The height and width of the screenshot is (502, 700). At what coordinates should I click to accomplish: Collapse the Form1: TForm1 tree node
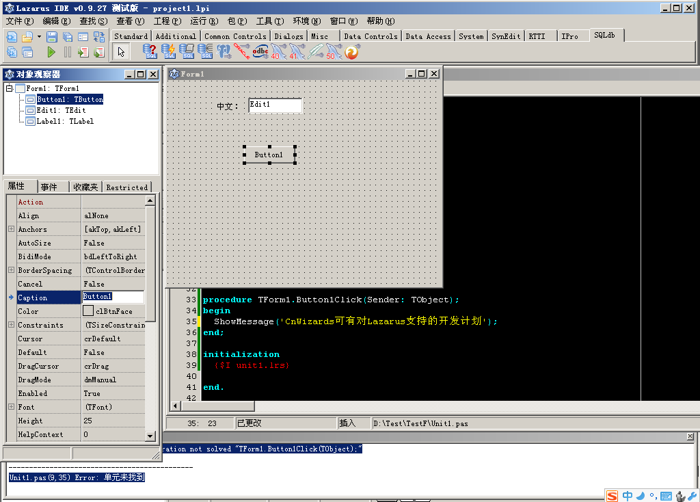coord(9,88)
